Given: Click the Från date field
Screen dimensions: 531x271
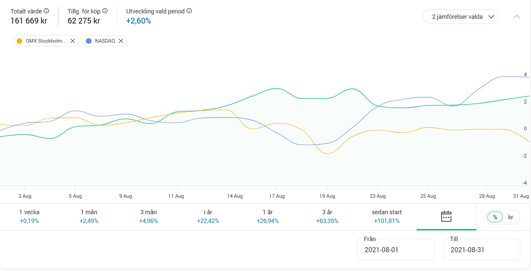Looking at the screenshot, I should pos(395,250).
